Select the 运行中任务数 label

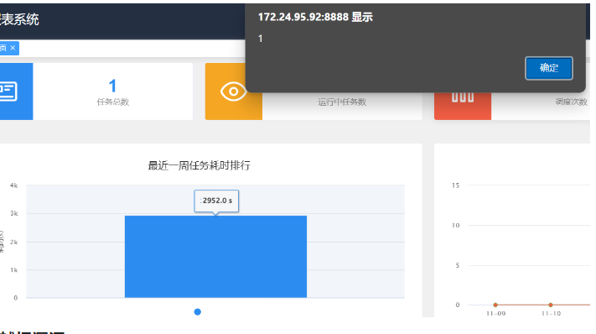point(342,102)
